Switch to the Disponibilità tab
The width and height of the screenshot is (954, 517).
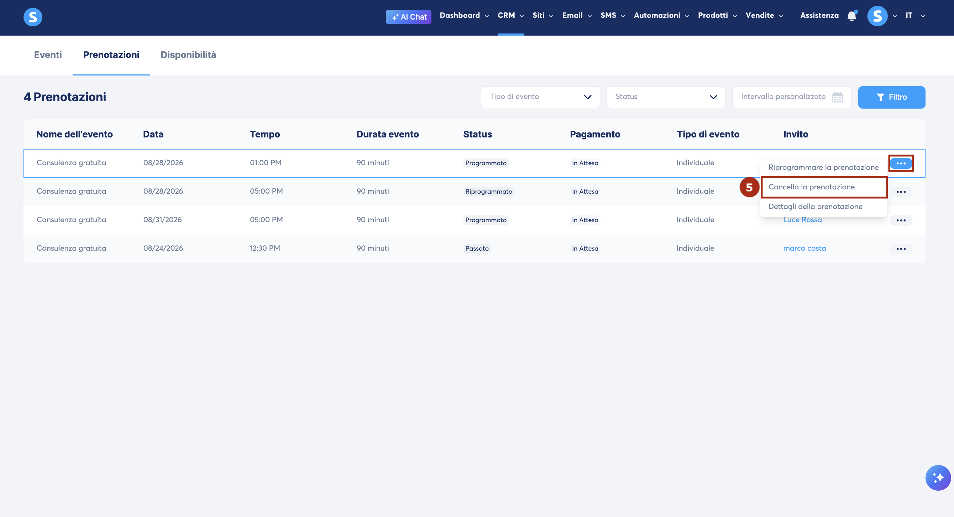[188, 55]
